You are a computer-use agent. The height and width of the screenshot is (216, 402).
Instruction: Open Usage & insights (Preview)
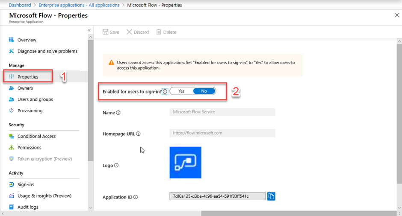(x=44, y=196)
